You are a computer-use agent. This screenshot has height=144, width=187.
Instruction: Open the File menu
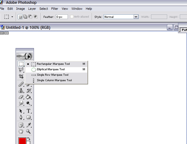point(2,9)
